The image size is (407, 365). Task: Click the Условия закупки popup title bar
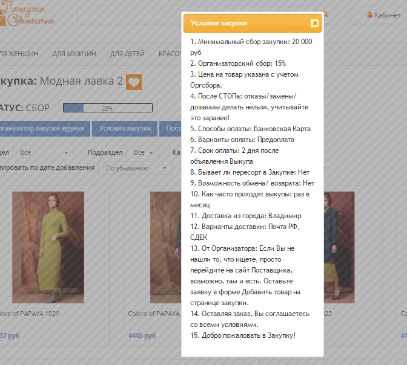[x=253, y=24]
